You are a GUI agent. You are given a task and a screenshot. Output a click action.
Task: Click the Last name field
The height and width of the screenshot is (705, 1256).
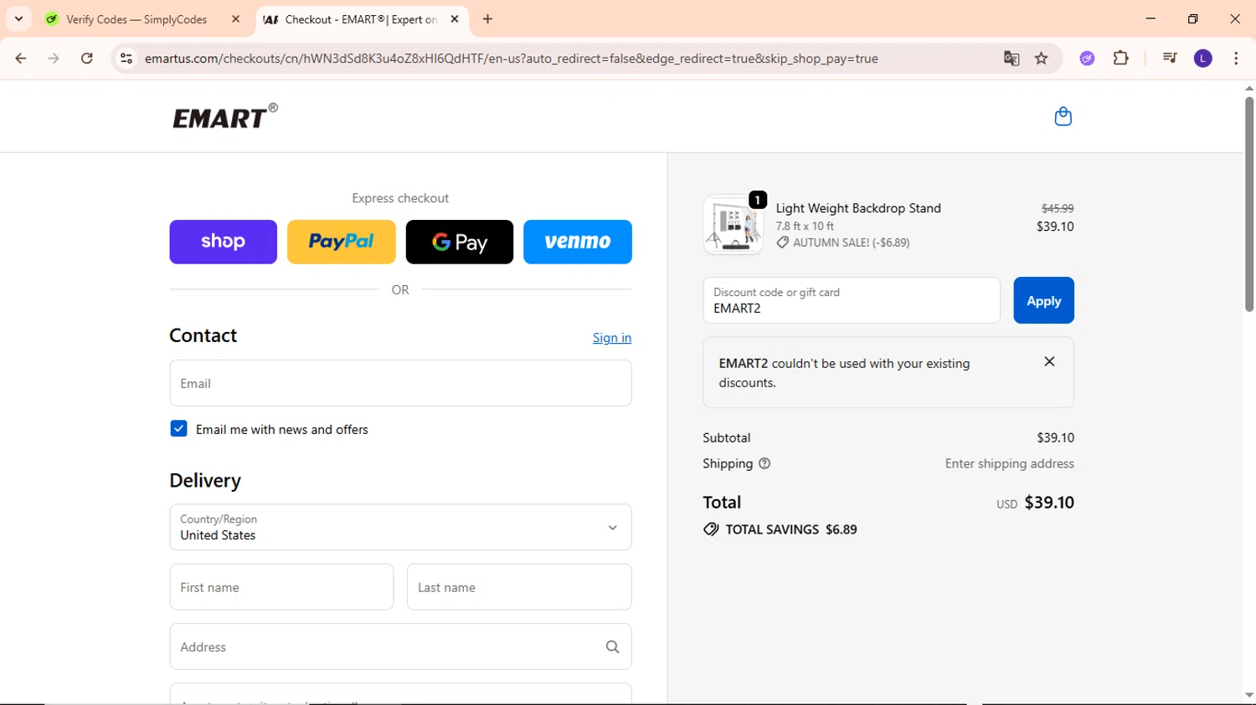click(519, 587)
